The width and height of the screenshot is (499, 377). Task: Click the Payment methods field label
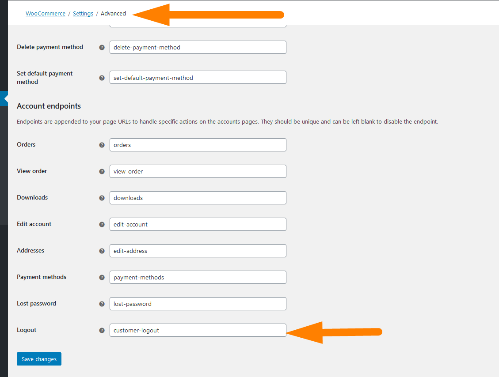click(x=42, y=277)
